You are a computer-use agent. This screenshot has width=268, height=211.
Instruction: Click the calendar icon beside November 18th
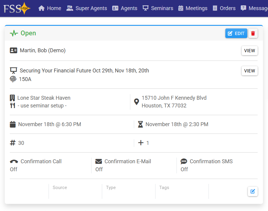pyautogui.click(x=13, y=124)
